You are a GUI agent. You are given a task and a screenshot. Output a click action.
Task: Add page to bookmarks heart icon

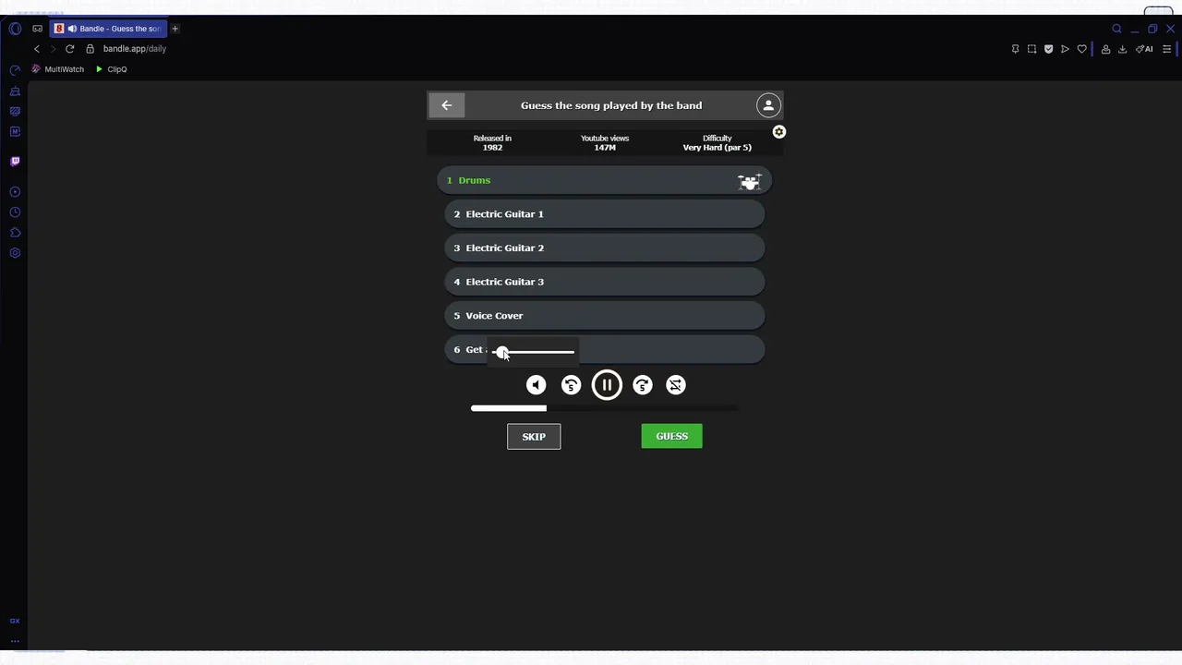point(1081,49)
